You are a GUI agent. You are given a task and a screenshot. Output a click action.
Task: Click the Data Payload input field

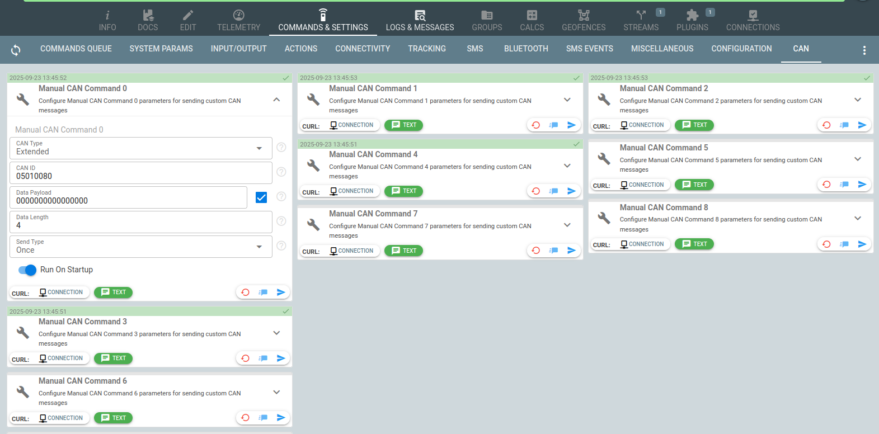(129, 201)
